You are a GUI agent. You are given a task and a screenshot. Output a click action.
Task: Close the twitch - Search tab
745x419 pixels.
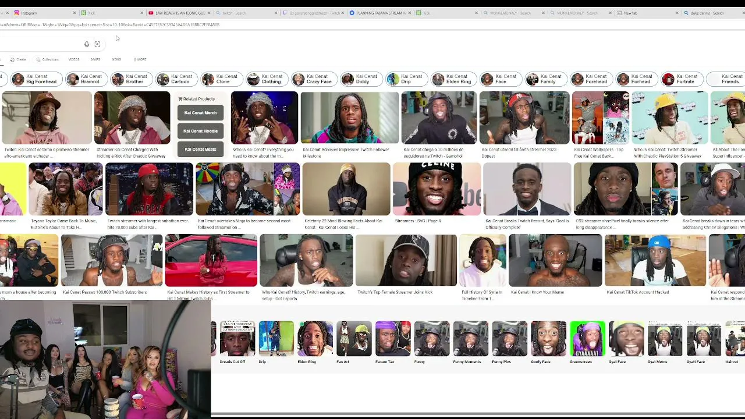tap(276, 13)
